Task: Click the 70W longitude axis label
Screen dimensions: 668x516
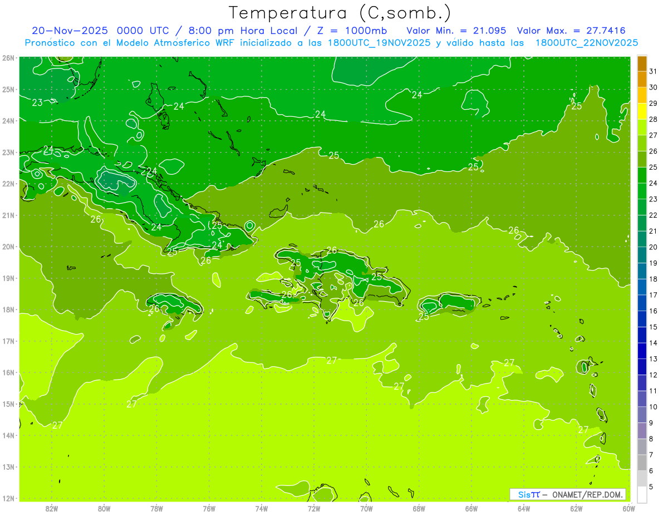Action: click(x=366, y=508)
